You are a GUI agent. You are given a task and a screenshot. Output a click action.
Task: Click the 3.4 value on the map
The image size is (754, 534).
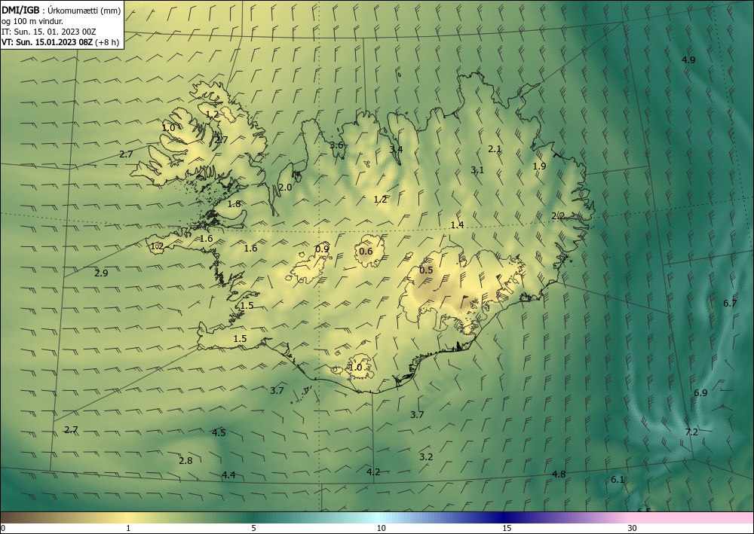pyautogui.click(x=396, y=149)
